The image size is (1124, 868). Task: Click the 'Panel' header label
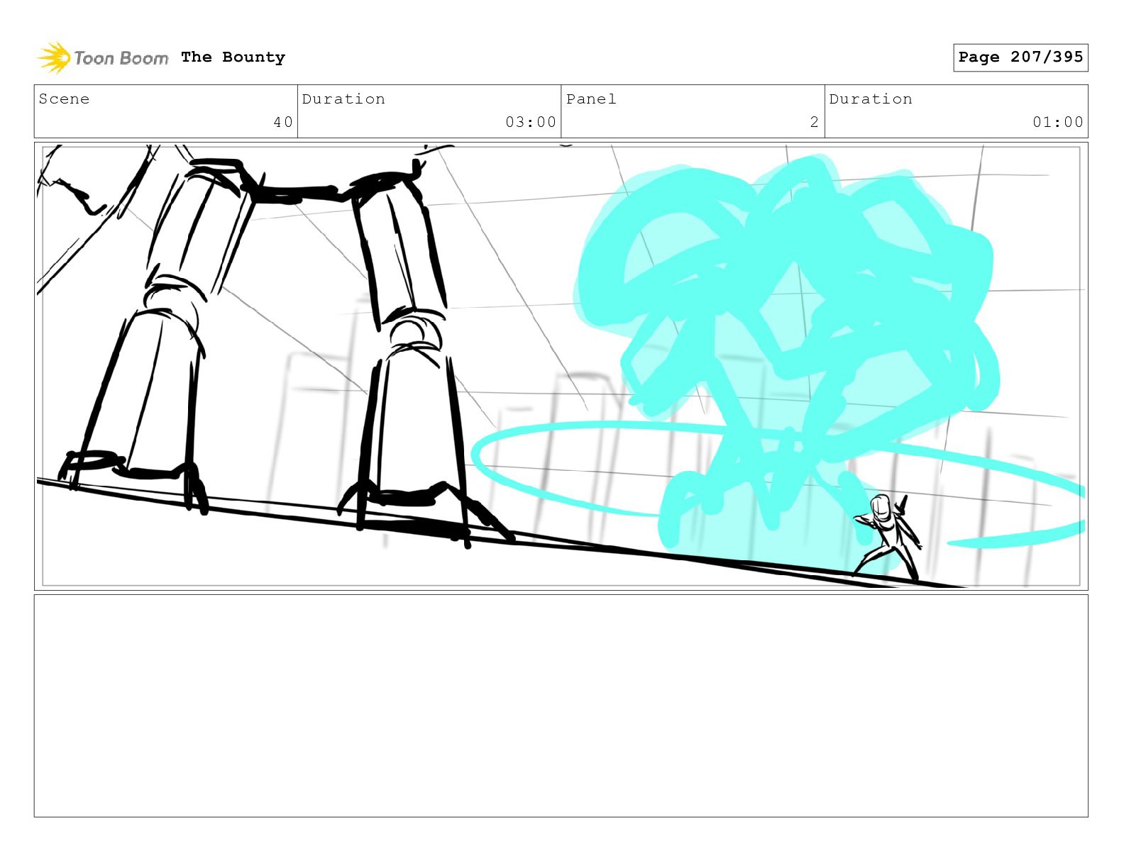(591, 99)
